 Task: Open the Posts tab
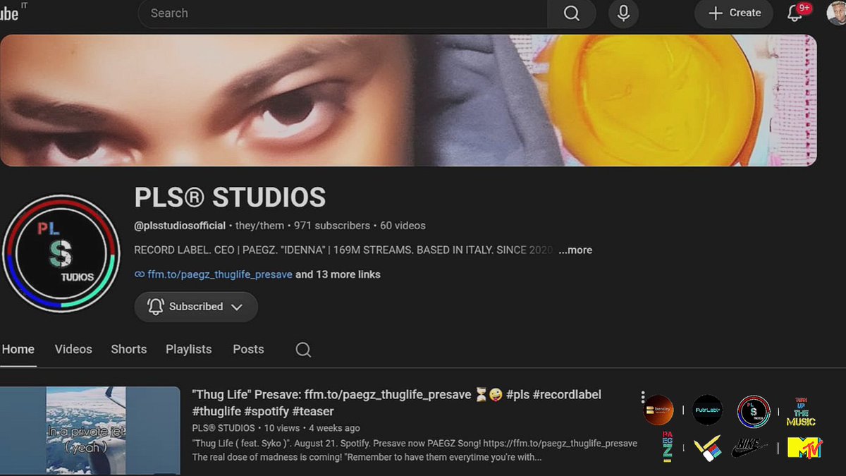(x=248, y=349)
